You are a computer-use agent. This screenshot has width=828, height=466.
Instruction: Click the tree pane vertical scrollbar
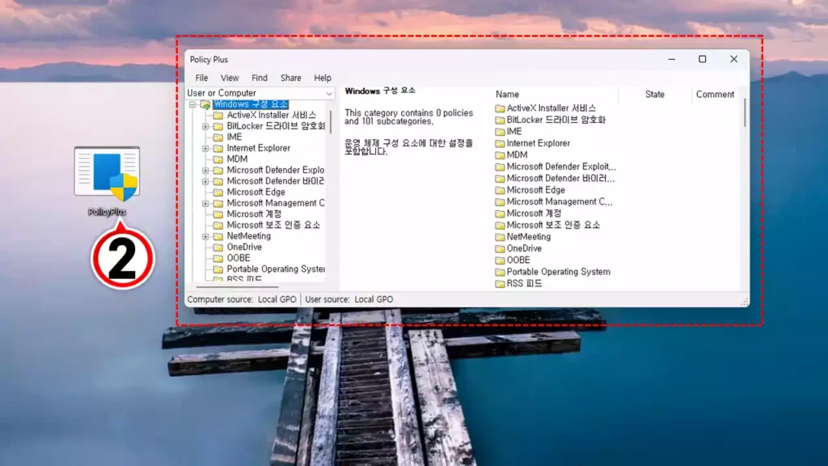click(x=331, y=121)
